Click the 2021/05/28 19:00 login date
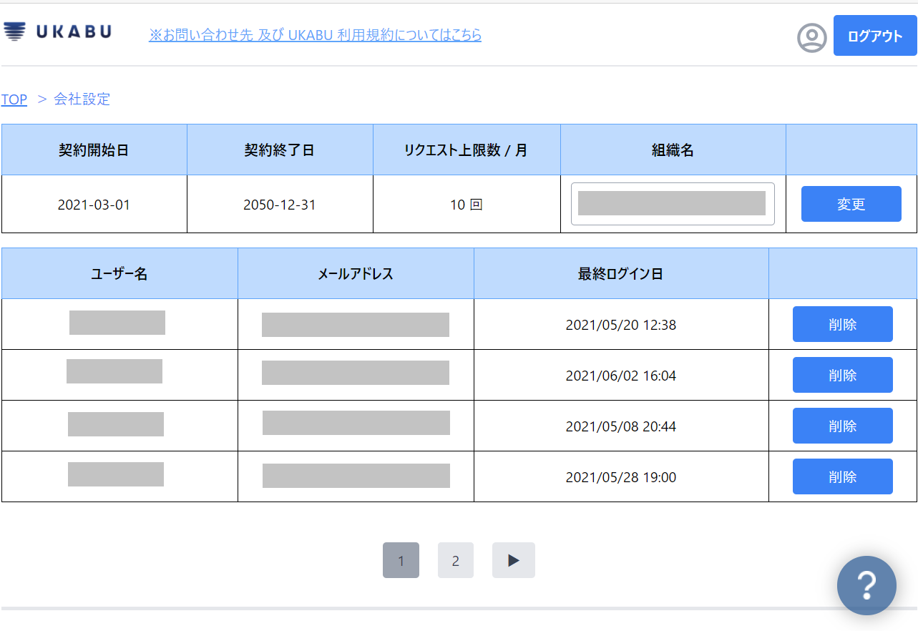The height and width of the screenshot is (631, 918). pos(621,477)
